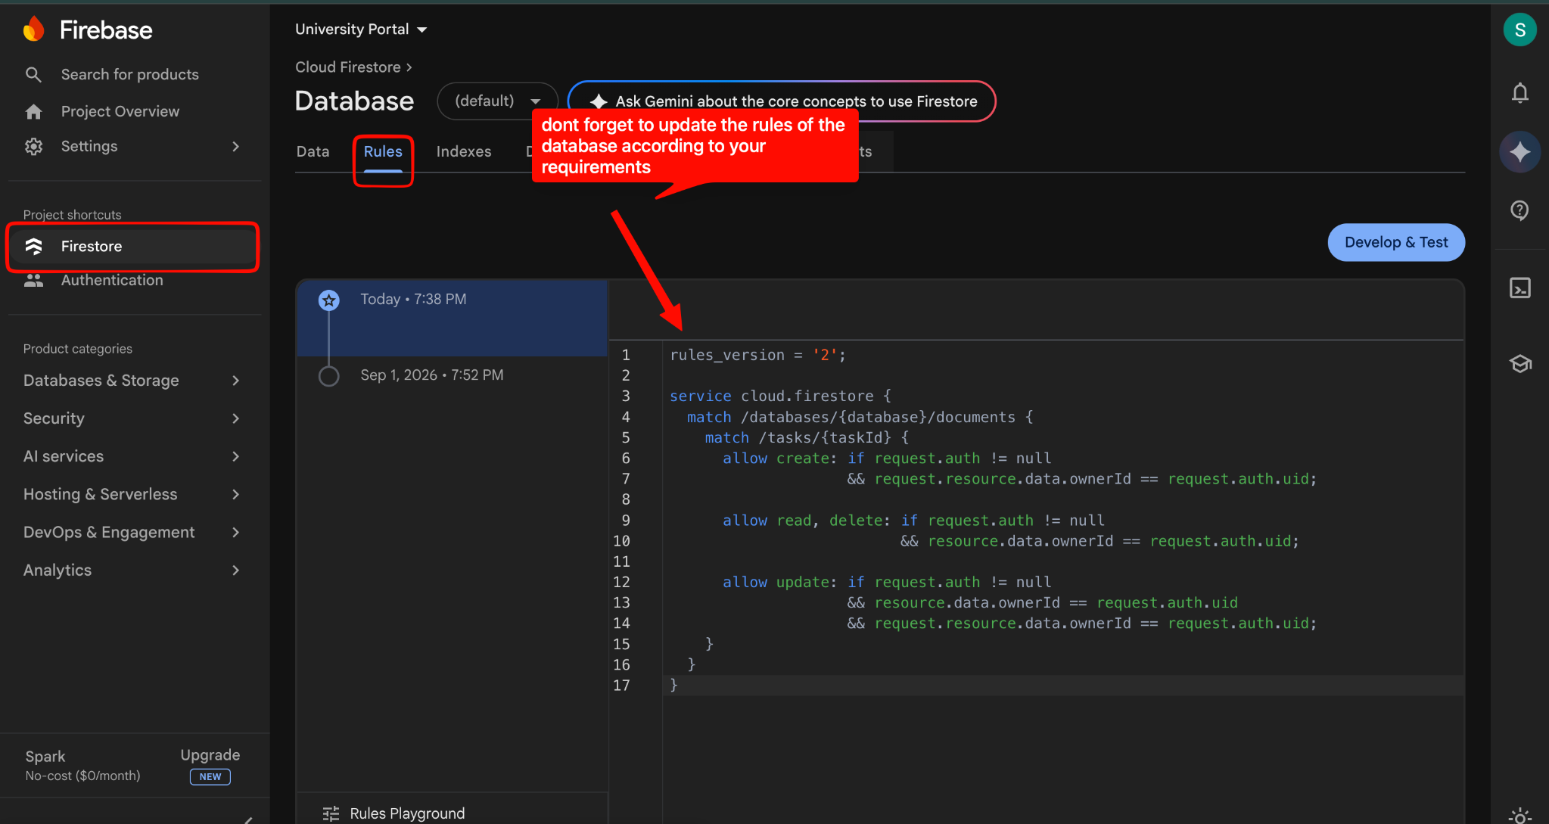Open the University Portal project dropdown
The width and height of the screenshot is (1549, 824).
pyautogui.click(x=361, y=30)
